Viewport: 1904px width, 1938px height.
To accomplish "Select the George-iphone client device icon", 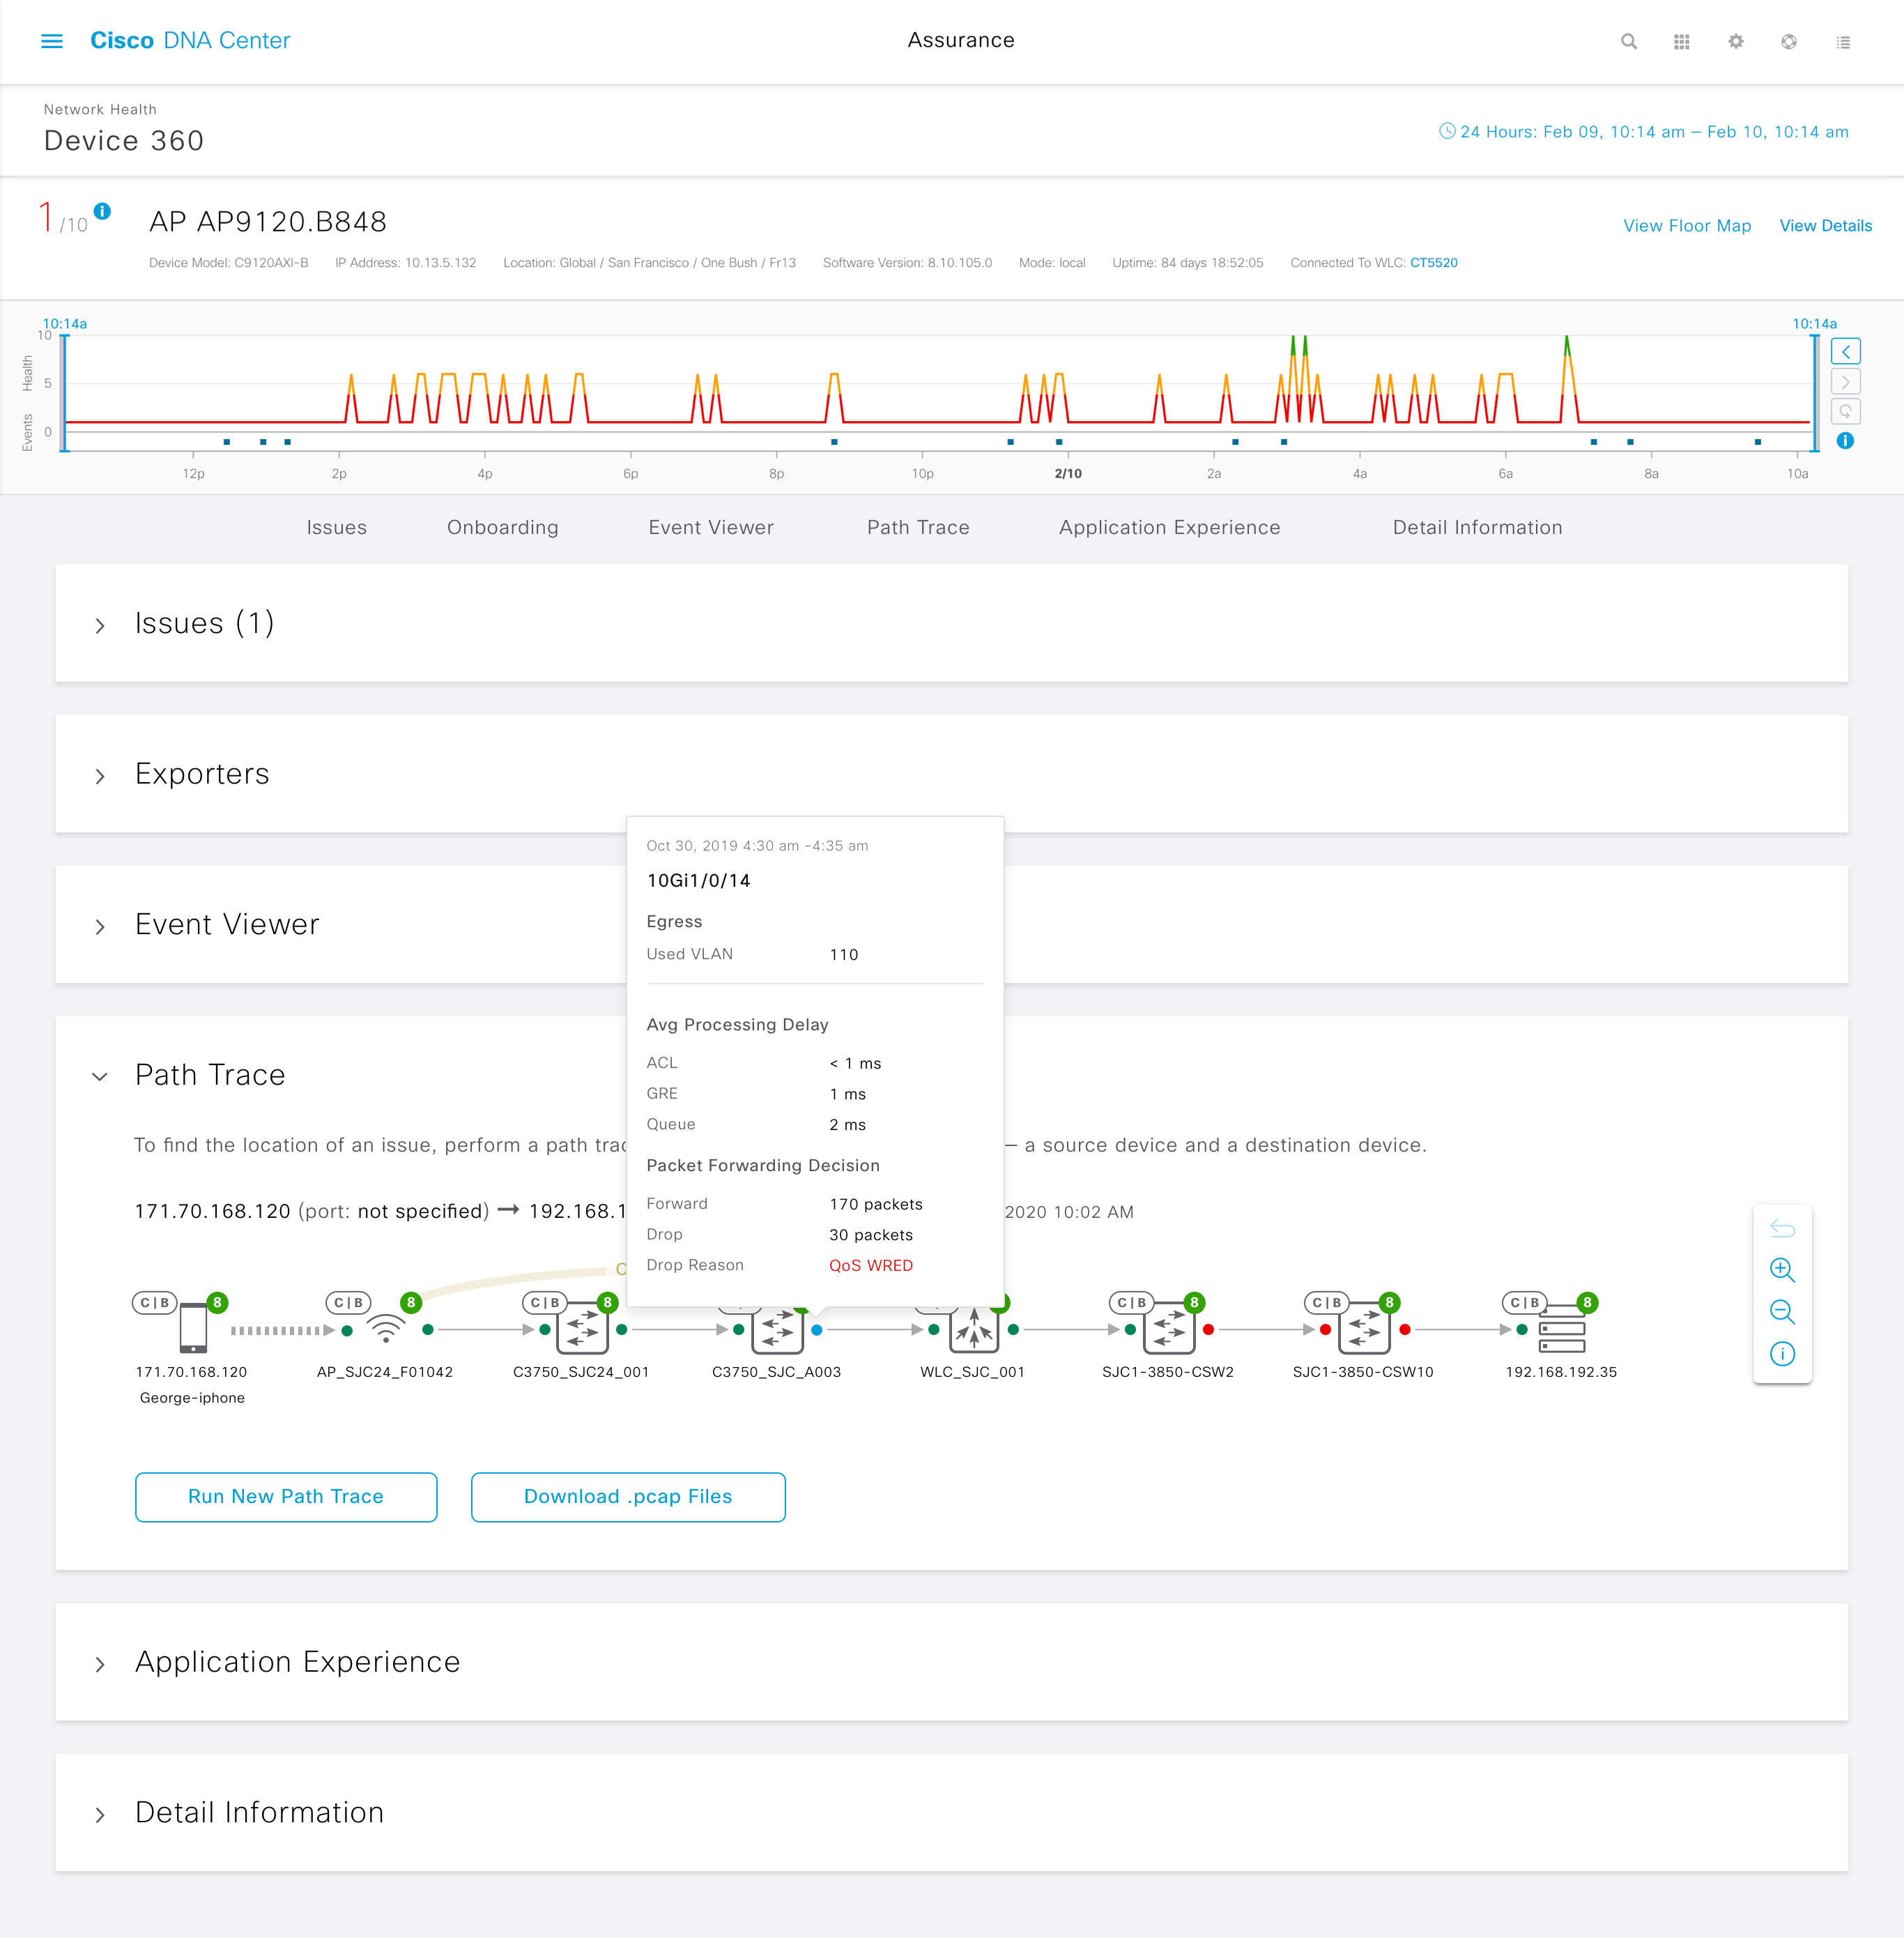I will coord(193,1329).
